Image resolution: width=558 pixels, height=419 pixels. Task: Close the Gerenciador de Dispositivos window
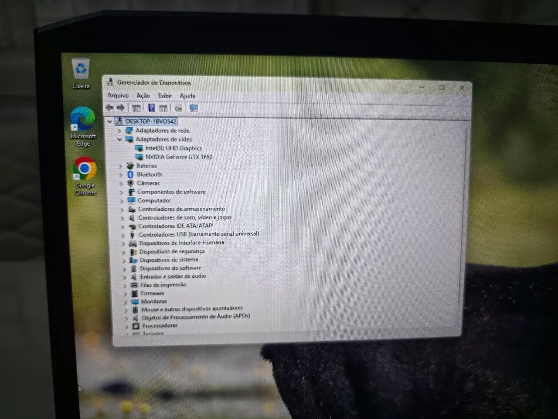pos(462,88)
